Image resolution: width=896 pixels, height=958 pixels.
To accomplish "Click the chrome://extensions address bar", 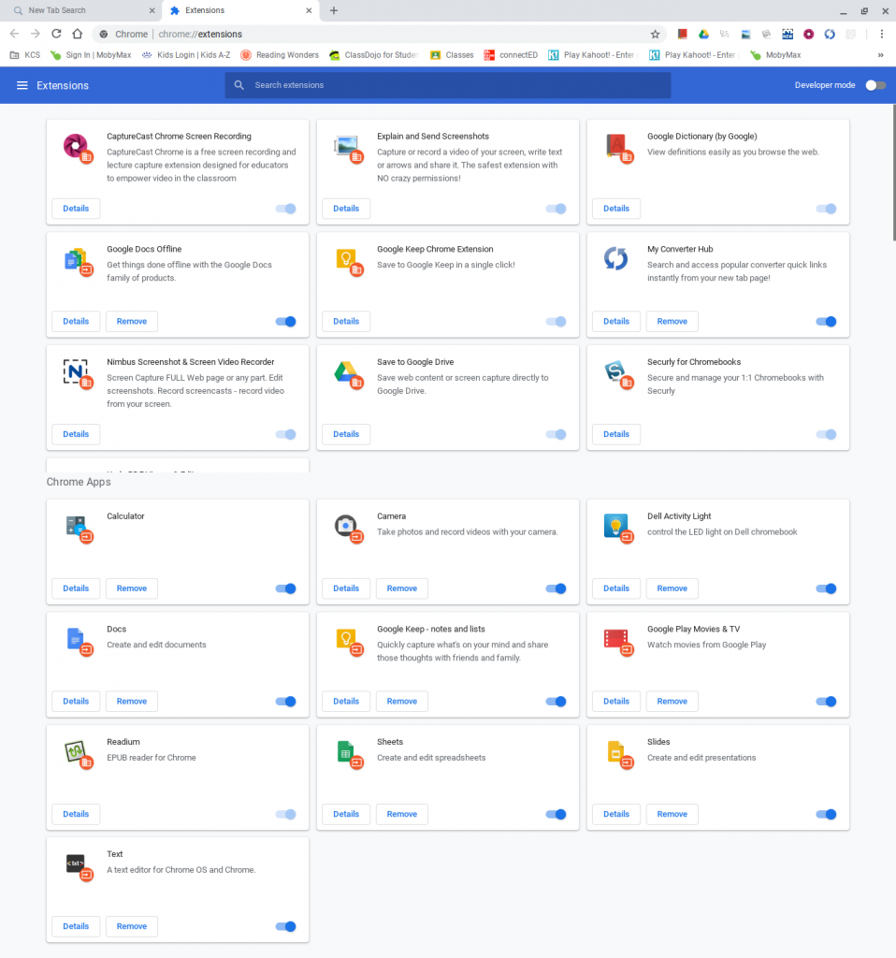I will (x=379, y=35).
